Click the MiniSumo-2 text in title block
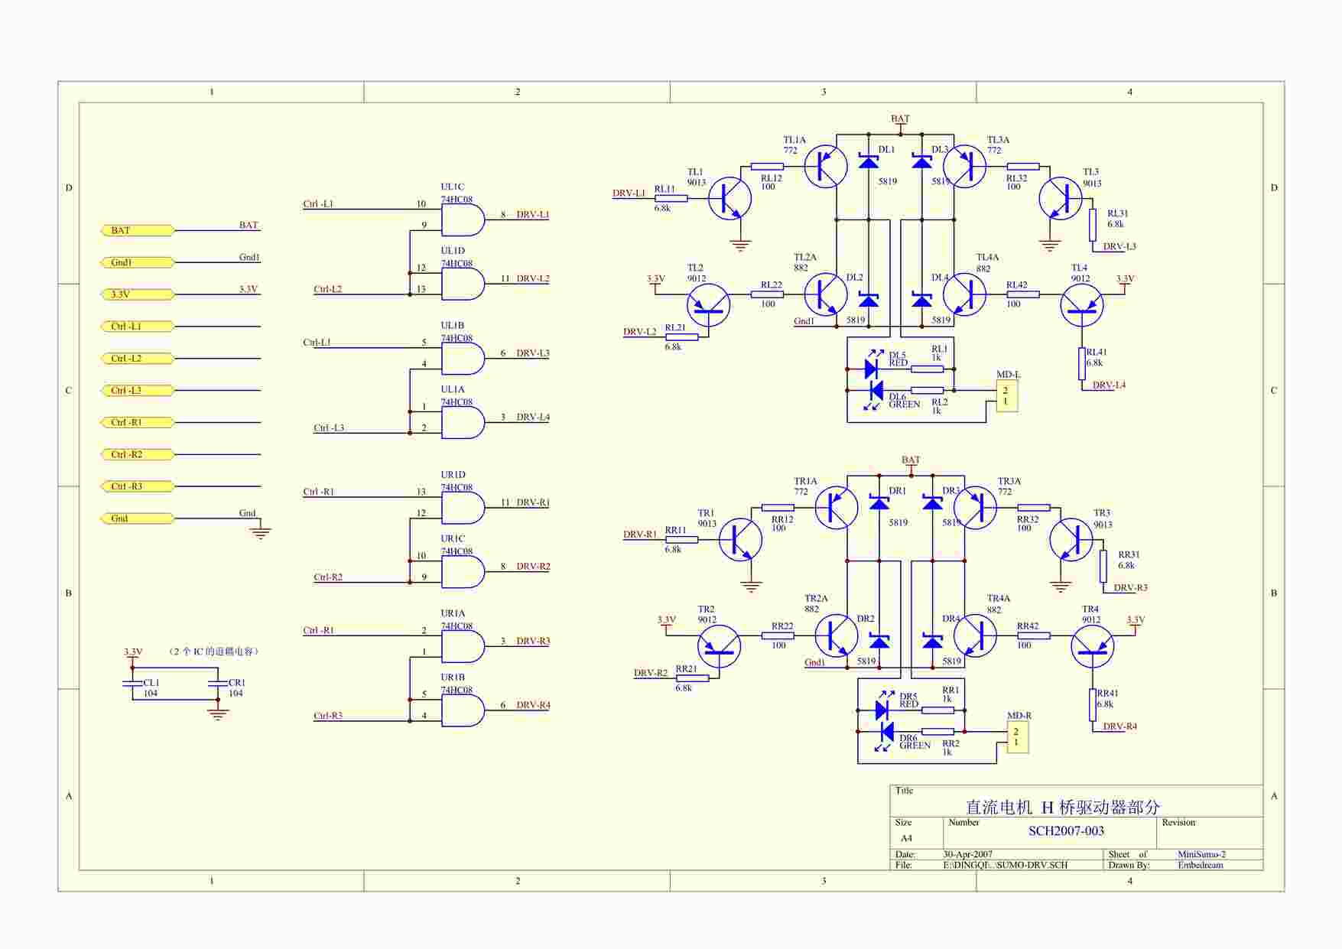 coord(1201,854)
